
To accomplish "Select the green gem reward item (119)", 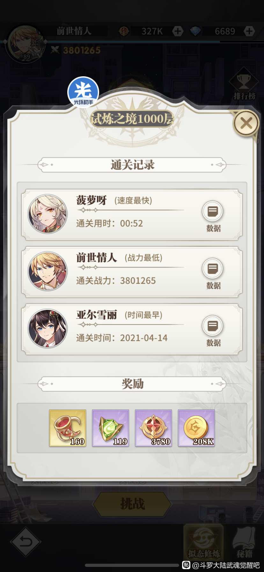I will 111,428.
